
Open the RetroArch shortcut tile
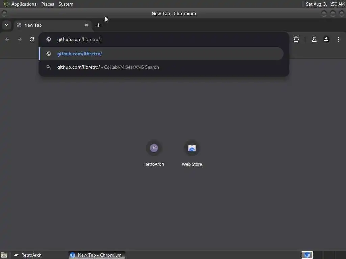coord(154,153)
